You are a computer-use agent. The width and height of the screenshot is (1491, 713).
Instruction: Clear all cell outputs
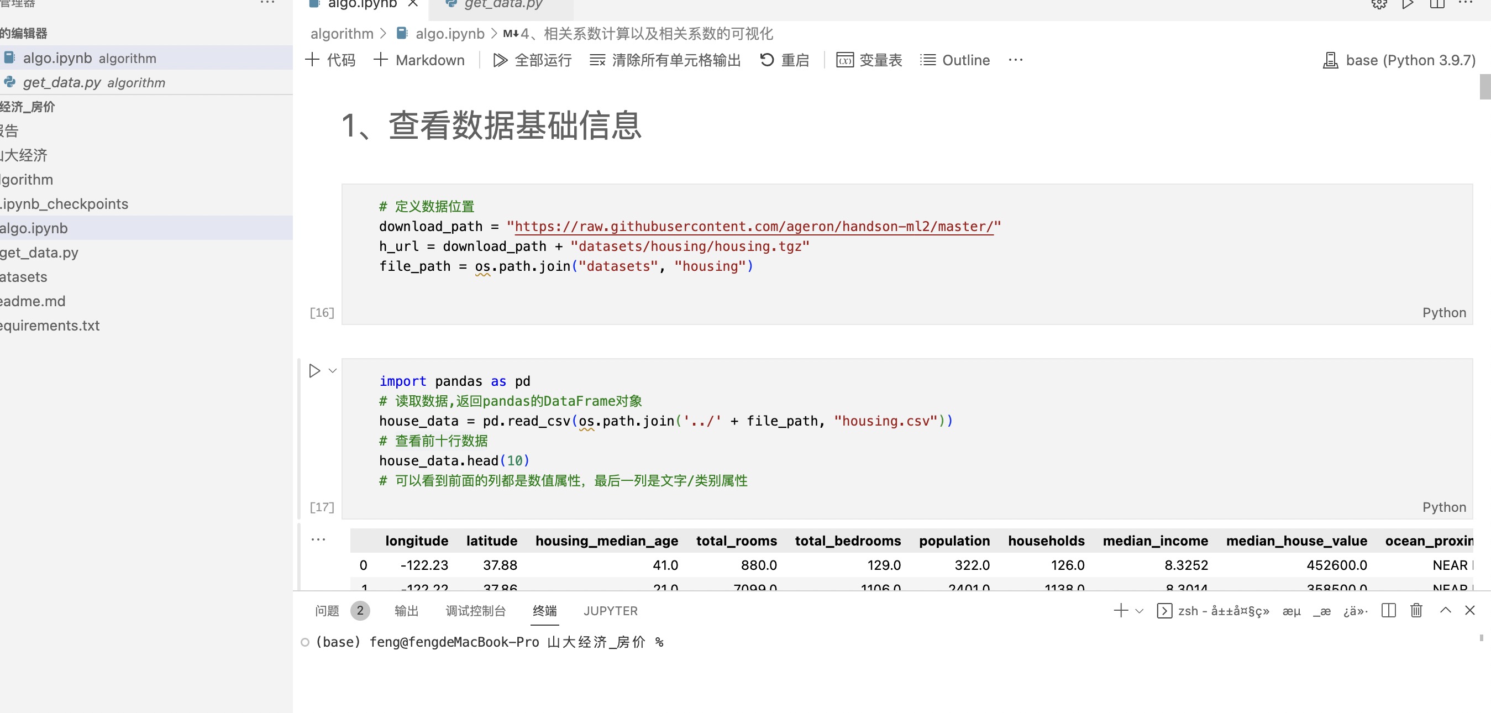tap(665, 60)
